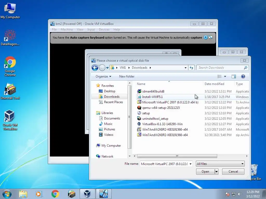The image size is (266, 199).
Task: Click the Open button
Action: 205,172
